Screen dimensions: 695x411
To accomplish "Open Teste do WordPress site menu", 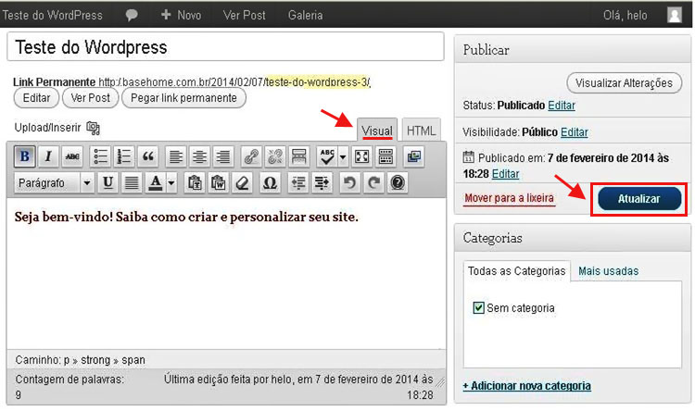I will pos(52,15).
